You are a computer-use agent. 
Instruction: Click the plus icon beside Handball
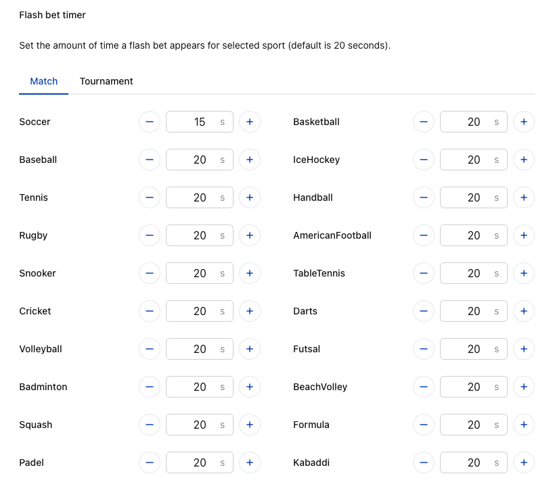click(524, 197)
